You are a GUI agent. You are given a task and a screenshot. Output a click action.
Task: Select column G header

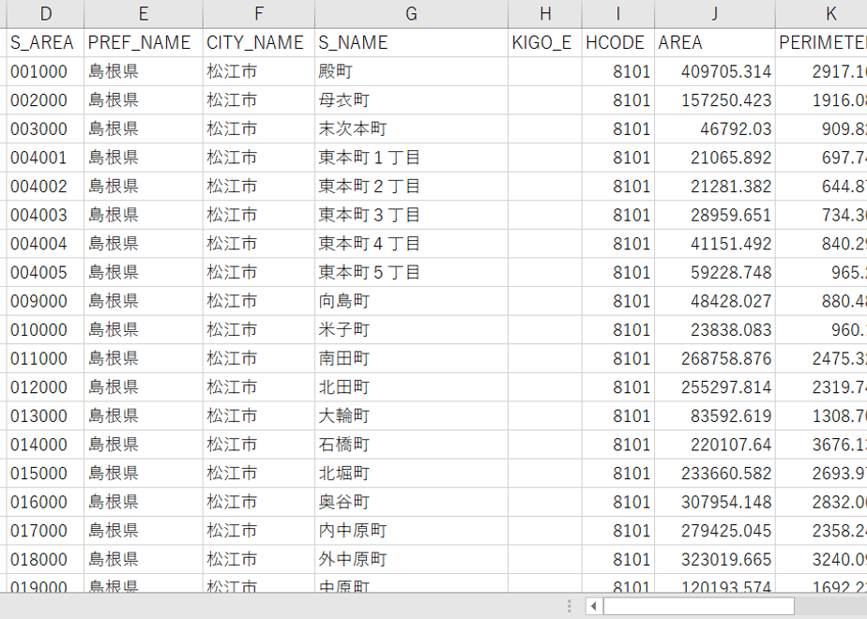coord(411,14)
